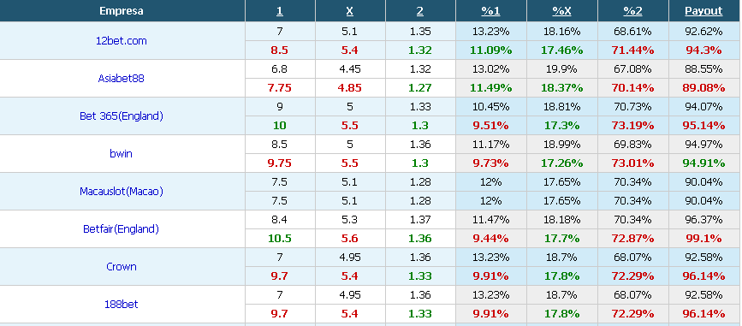The height and width of the screenshot is (326, 742).
Task: Select Betfair's 99.1% payout cell
Action: click(x=703, y=239)
